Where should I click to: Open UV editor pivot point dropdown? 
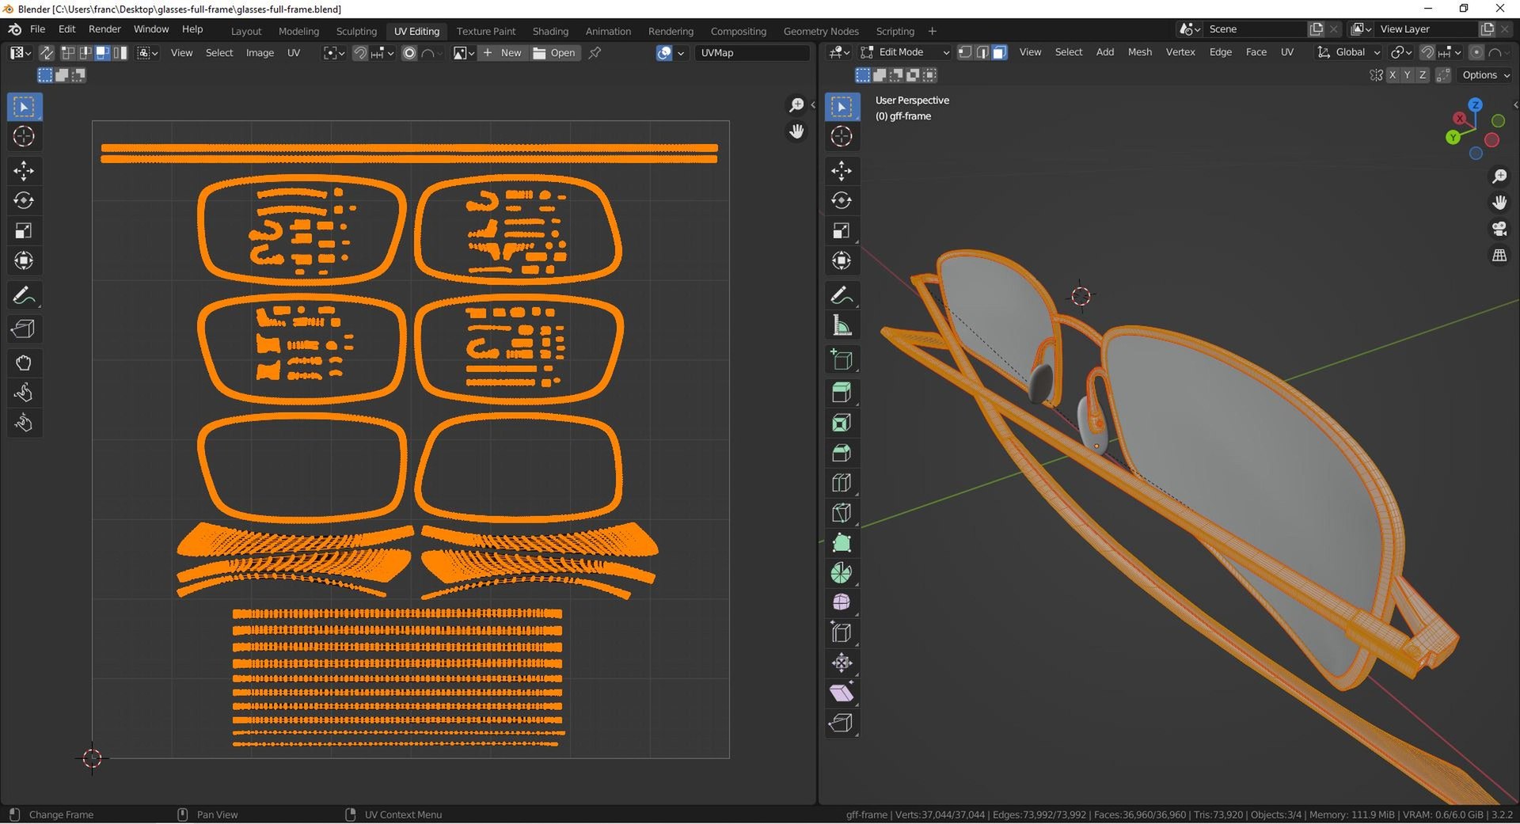tap(333, 53)
